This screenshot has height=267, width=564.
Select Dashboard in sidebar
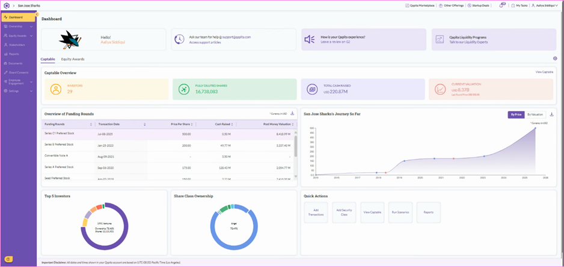tap(18, 17)
